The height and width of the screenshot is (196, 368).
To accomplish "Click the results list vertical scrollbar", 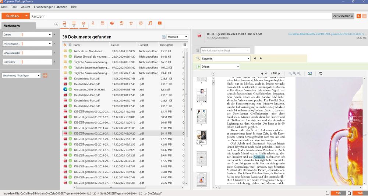I will (x=186, y=94).
